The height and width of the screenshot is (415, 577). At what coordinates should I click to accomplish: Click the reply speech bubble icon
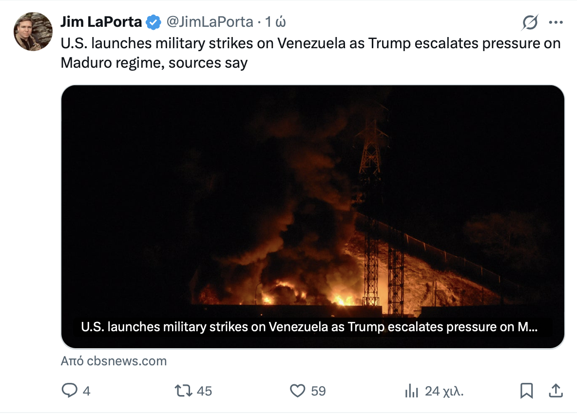(69, 391)
